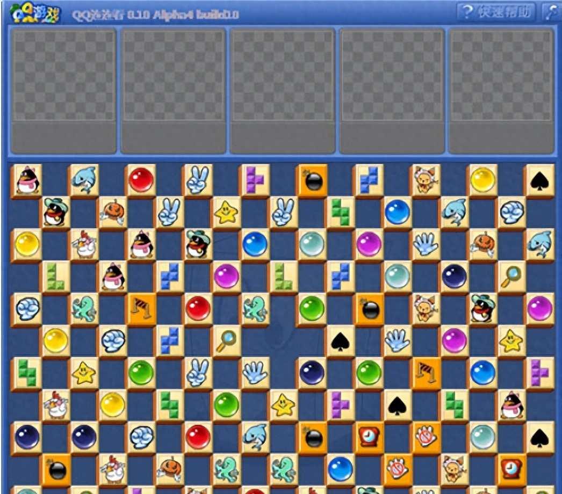The height and width of the screenshot is (494, 562).
Task: Pick the purple T-block tile in top row
Action: [x=255, y=179]
